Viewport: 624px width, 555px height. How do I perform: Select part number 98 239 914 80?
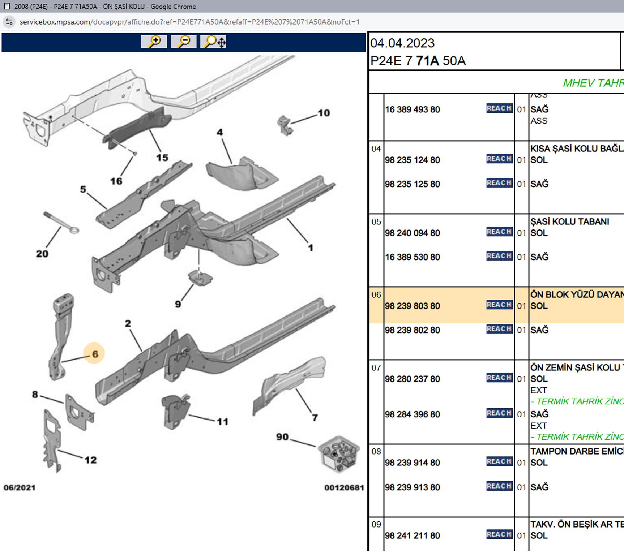tap(413, 463)
